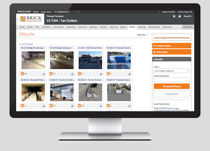Open the Home tab
The image size is (210, 151).
pos(22,27)
